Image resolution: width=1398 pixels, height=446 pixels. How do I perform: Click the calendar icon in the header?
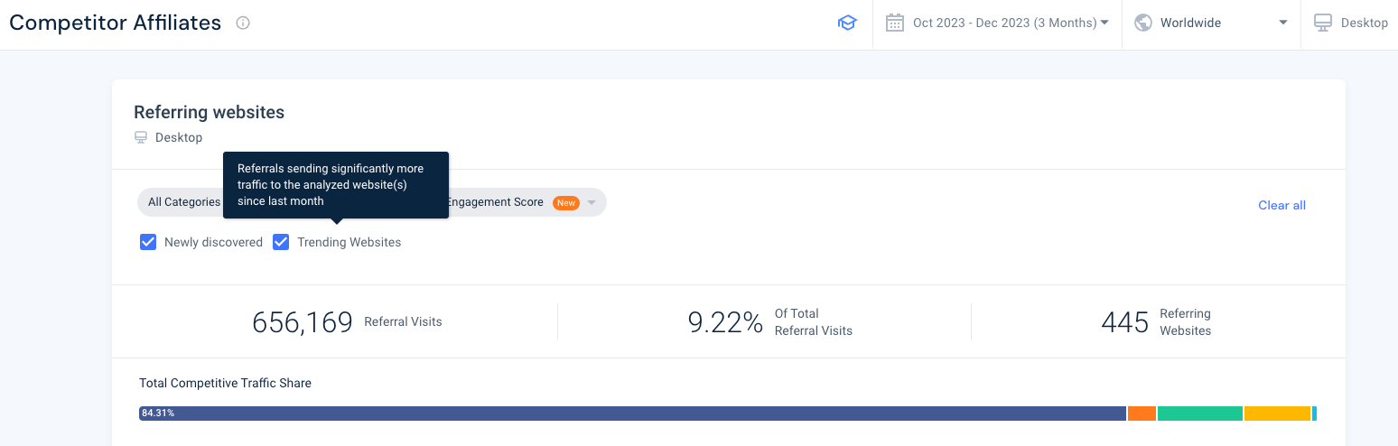tap(895, 23)
